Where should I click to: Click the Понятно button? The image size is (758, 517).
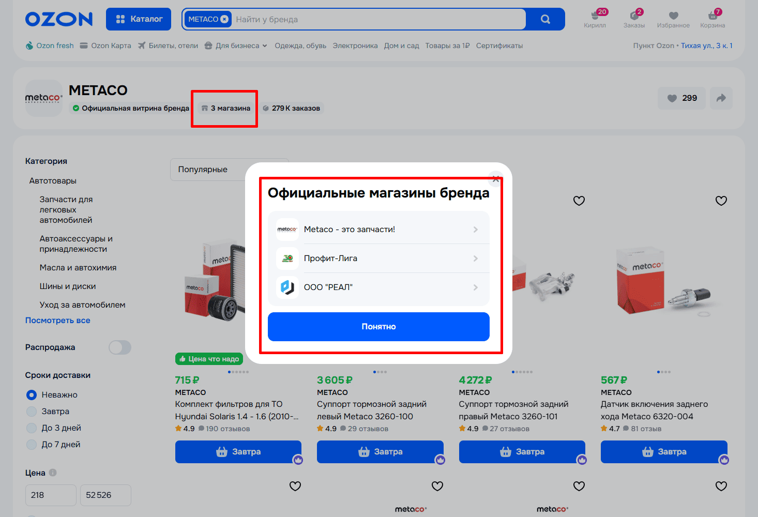[378, 327]
